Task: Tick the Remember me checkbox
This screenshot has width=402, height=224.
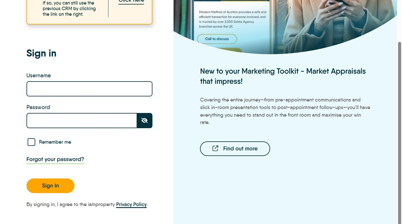Action: (31, 142)
